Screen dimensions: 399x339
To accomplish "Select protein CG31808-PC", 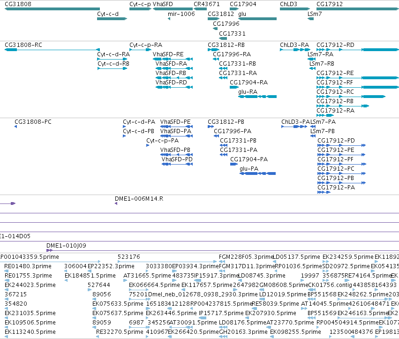I will click(16, 127).
